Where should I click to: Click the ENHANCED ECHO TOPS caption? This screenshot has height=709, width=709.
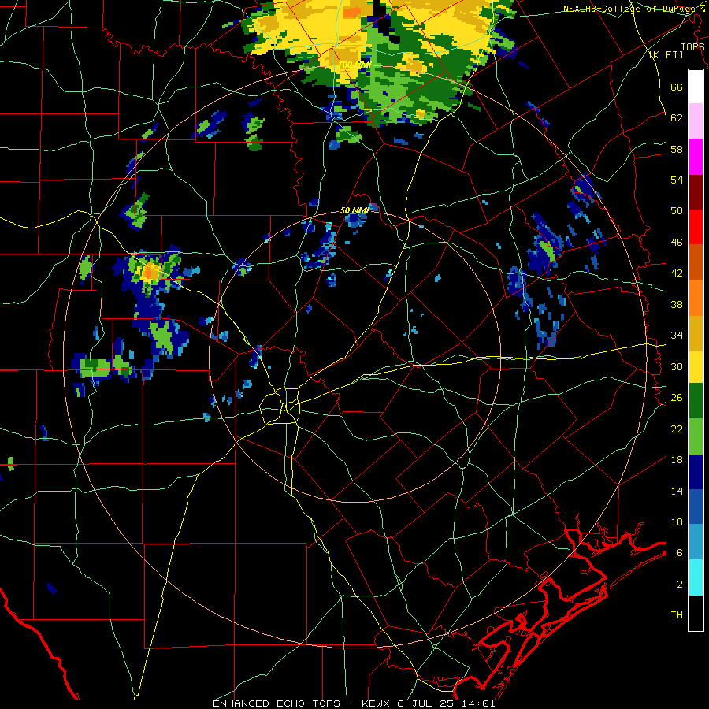click(277, 703)
